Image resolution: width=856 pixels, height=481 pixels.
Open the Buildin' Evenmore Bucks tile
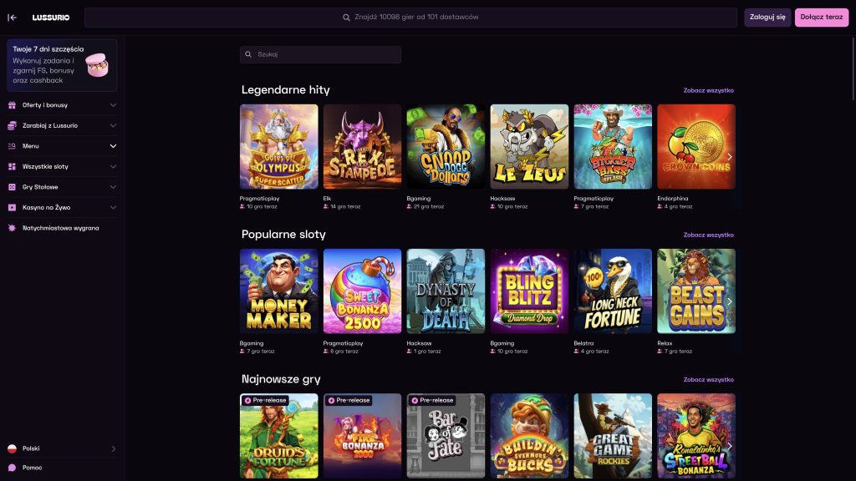(x=529, y=436)
